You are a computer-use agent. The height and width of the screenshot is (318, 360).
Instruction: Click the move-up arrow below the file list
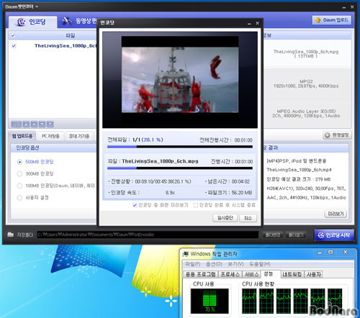click(x=34, y=124)
